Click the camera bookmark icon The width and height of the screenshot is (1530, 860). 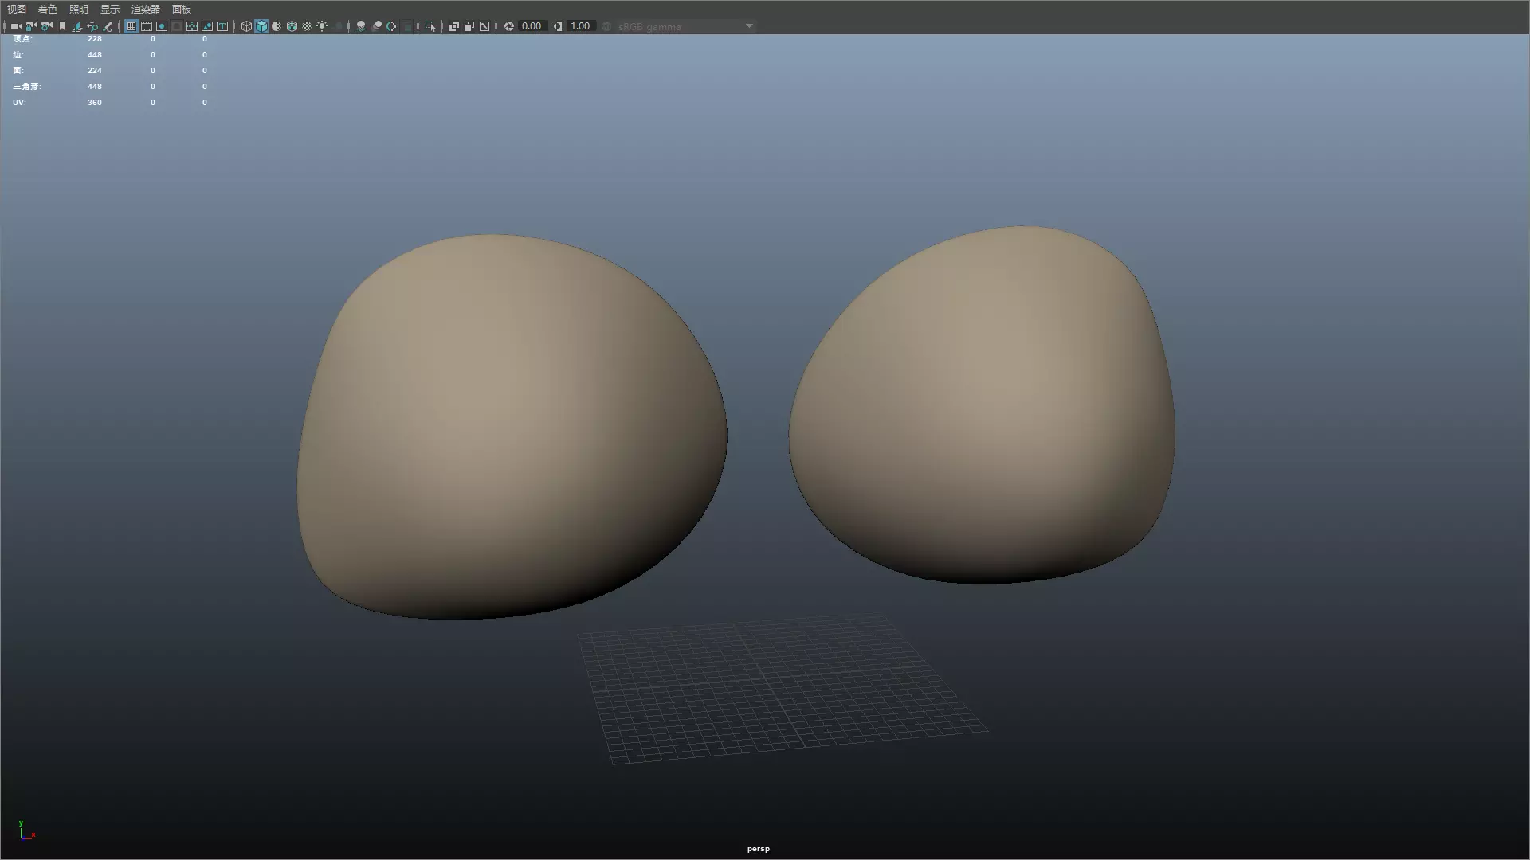[62, 26]
